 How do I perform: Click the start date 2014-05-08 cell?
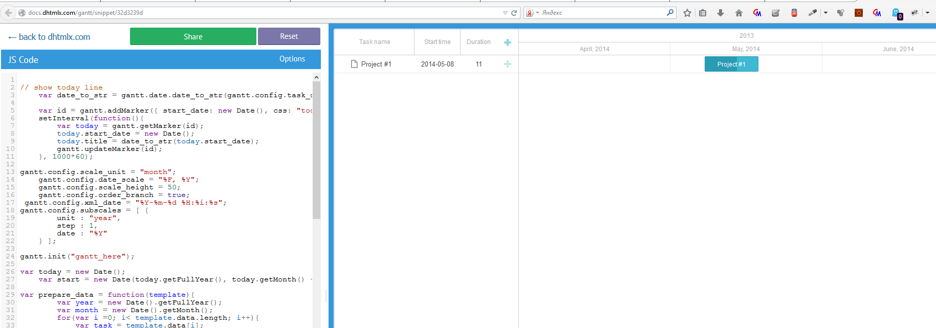click(438, 64)
